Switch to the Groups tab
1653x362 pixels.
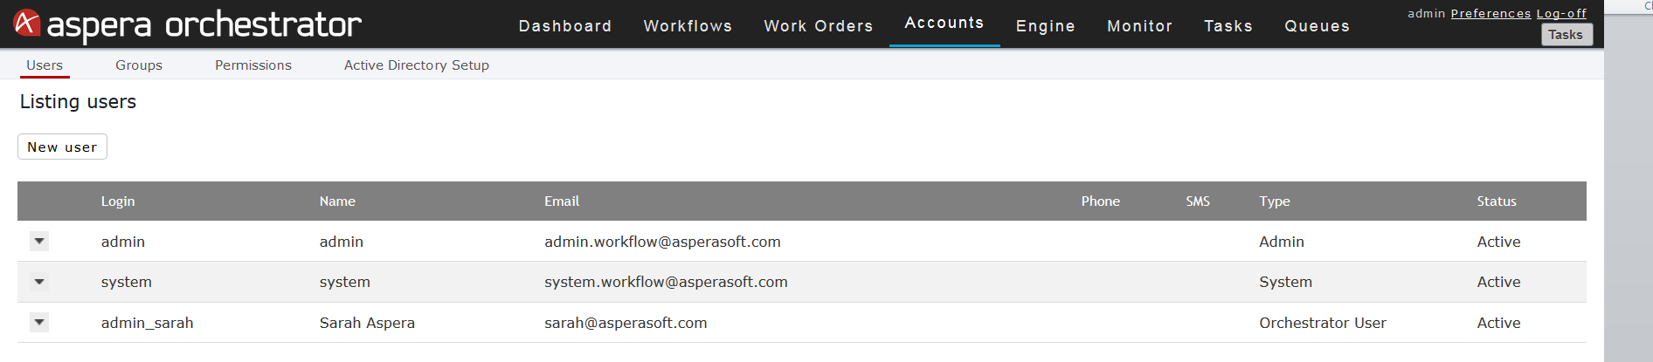(139, 65)
